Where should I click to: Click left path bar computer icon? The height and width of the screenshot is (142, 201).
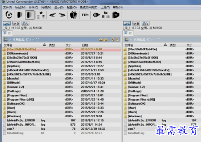pos(6,40)
